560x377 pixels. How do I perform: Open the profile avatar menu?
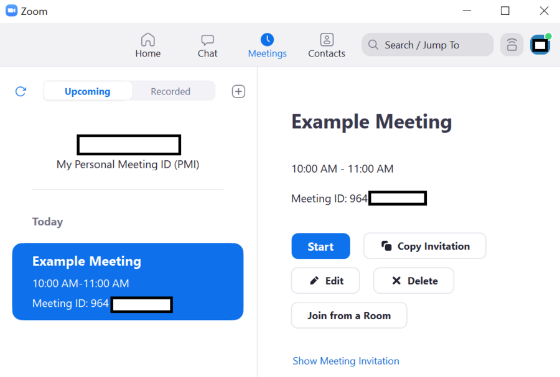(x=540, y=45)
